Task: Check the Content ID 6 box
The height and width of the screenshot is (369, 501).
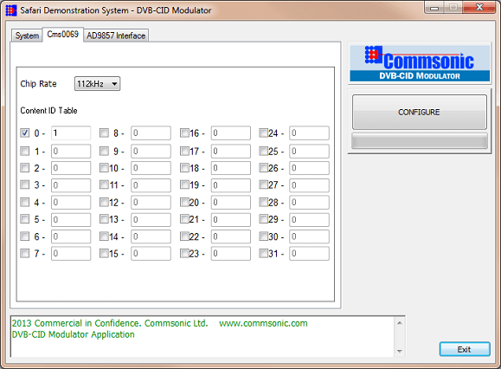Action: 24,236
